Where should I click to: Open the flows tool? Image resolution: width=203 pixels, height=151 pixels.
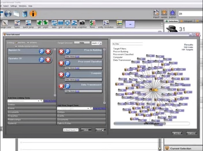[92, 23]
